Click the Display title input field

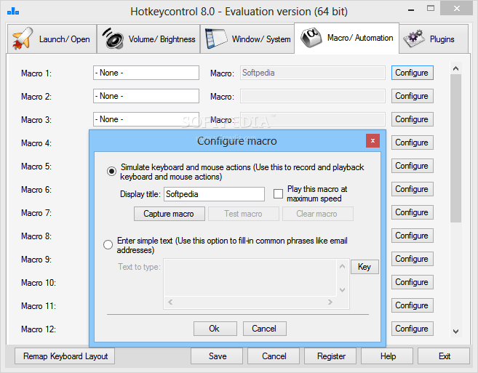tap(215, 194)
